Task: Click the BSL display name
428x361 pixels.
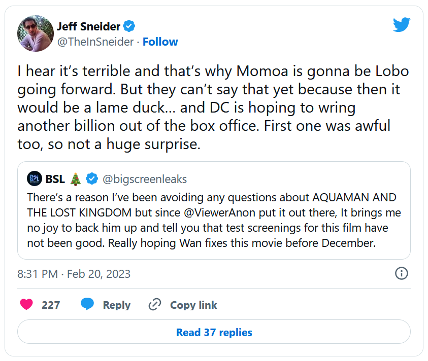Action: tap(55, 179)
